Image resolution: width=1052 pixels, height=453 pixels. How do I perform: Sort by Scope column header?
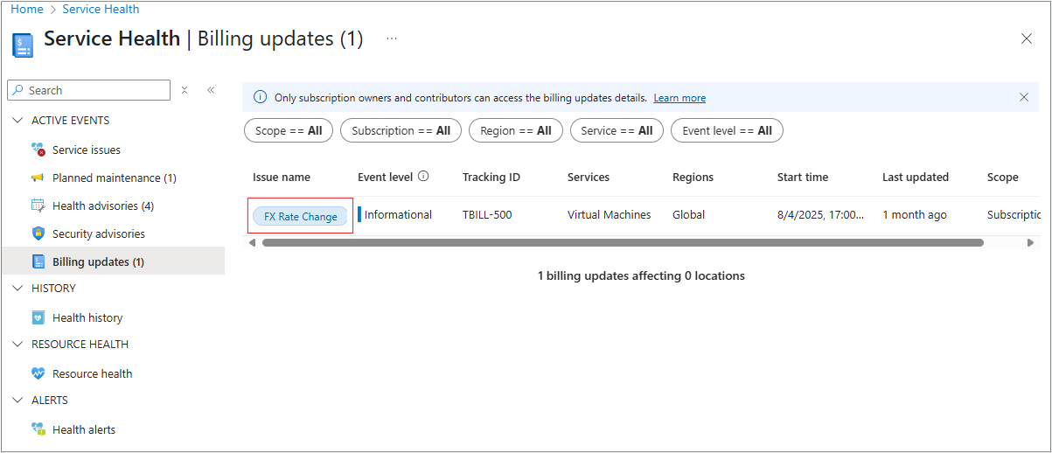(x=1002, y=178)
